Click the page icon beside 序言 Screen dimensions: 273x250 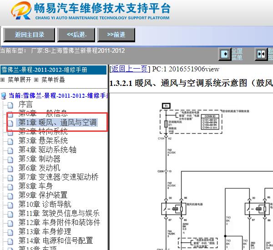(10, 105)
